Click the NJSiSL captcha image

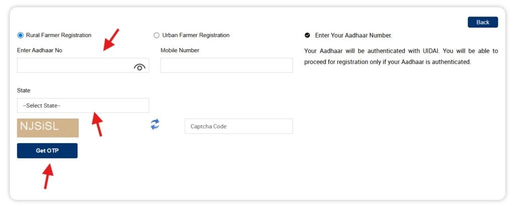pyautogui.click(x=48, y=128)
